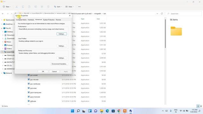Click the Music folder icon in sidebar
Image resolution: width=203 pixels, height=114 pixels.
tap(5, 42)
